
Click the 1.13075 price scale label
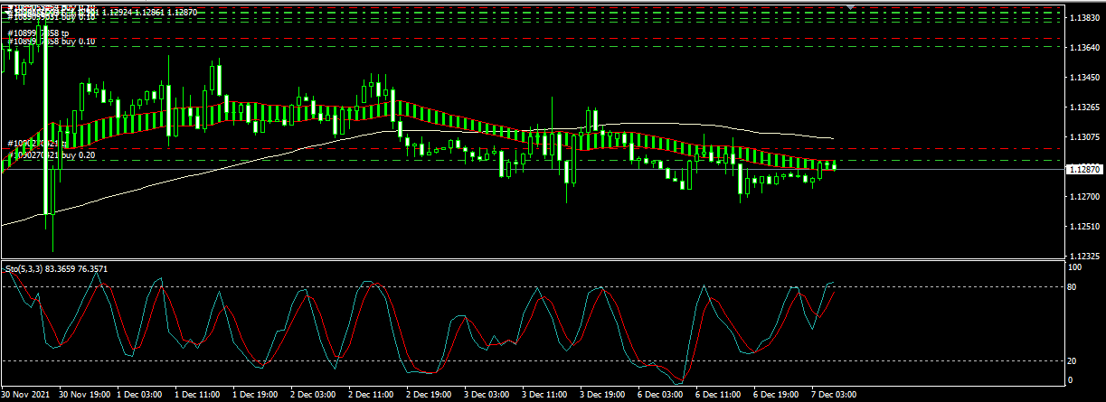pos(1084,137)
